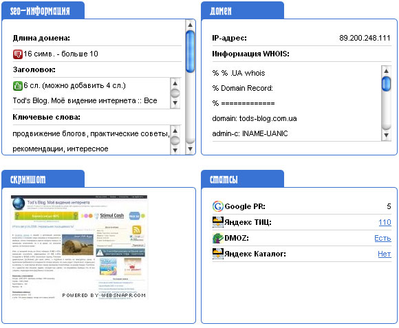
Task: Click the keywords text продвижение блогов
Action: click(49, 133)
